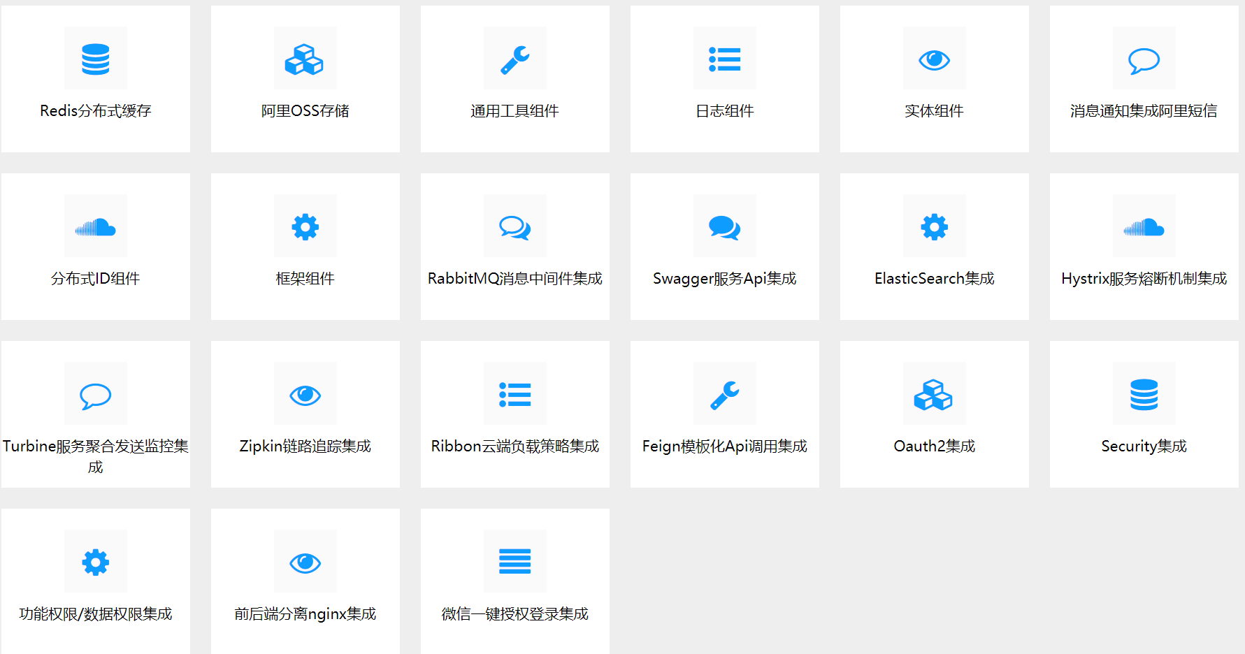Click the comments icon above Swagger服务Api集成
Viewport: 1245px width, 654px height.
725,228
